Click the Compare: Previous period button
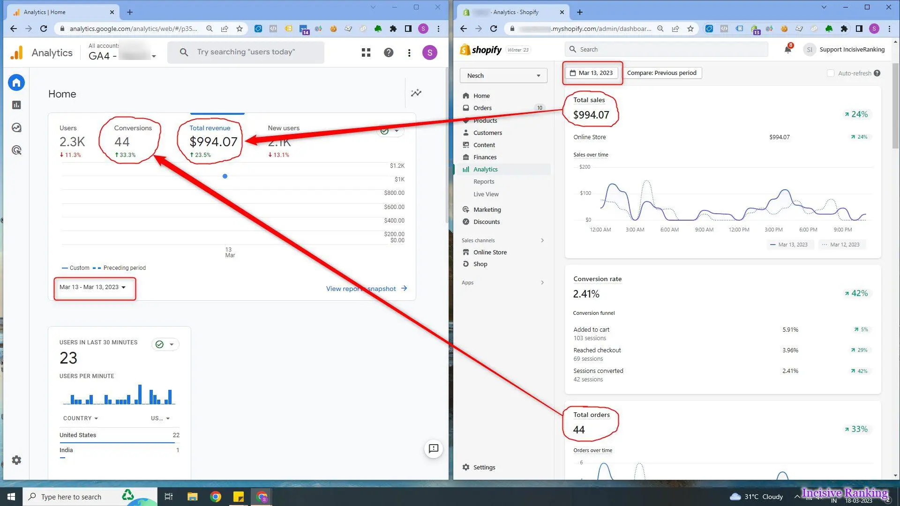This screenshot has width=900, height=506. tap(661, 73)
